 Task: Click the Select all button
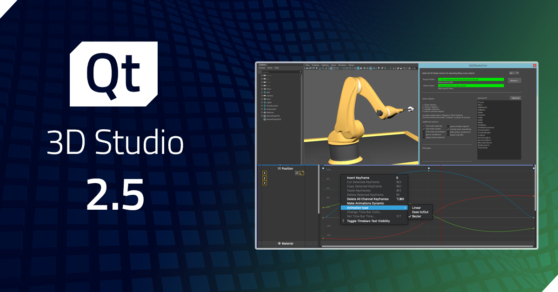pyautogui.click(x=515, y=98)
